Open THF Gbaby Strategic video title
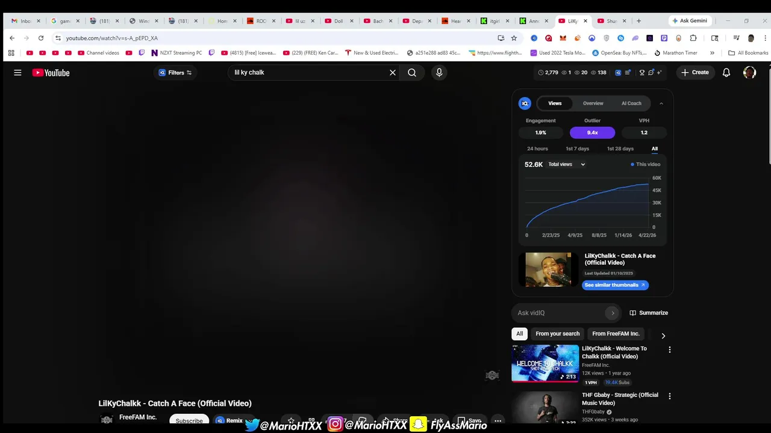Image resolution: width=771 pixels, height=433 pixels. (x=620, y=399)
